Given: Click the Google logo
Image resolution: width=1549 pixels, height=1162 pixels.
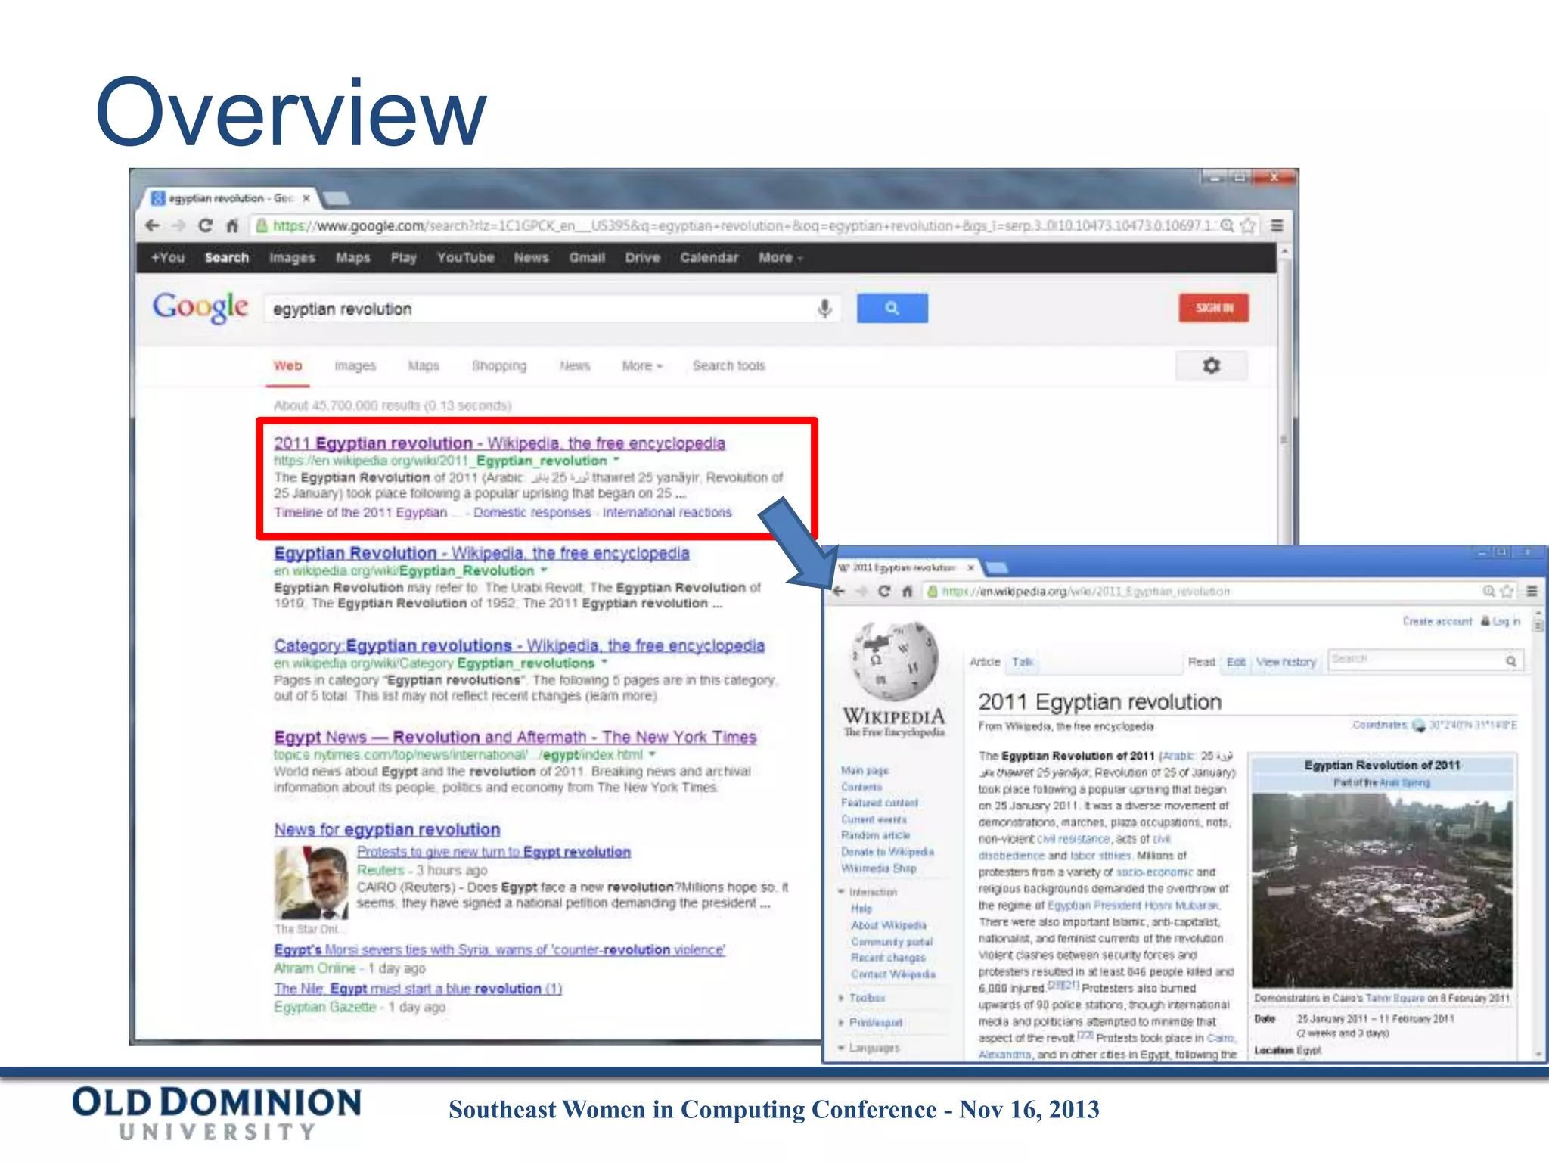Looking at the screenshot, I should 200,307.
